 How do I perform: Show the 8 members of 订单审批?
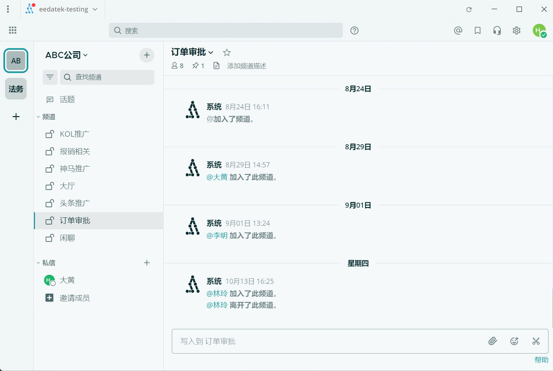coord(177,65)
